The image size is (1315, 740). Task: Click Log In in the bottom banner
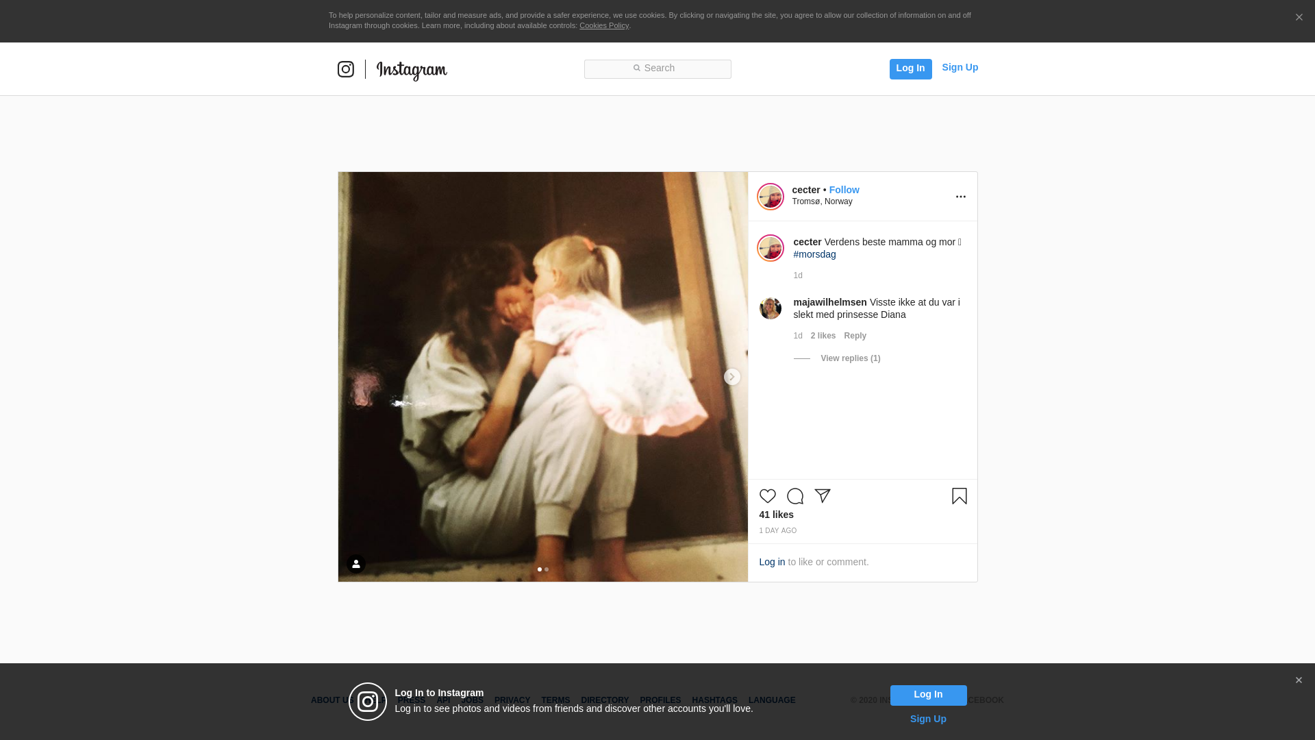coord(928,695)
